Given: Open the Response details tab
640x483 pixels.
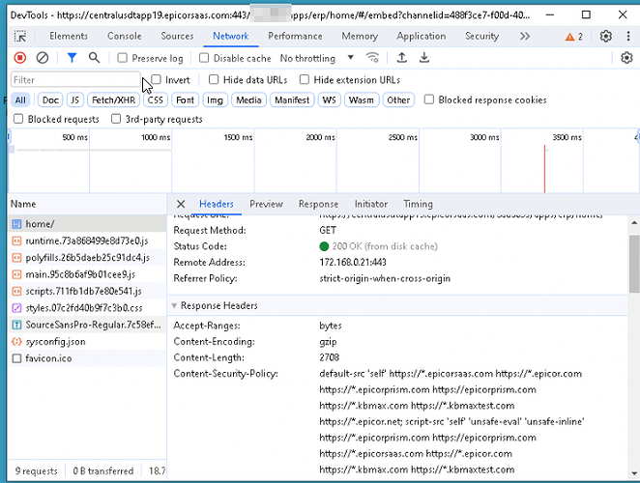Looking at the screenshot, I should pyautogui.click(x=318, y=204).
